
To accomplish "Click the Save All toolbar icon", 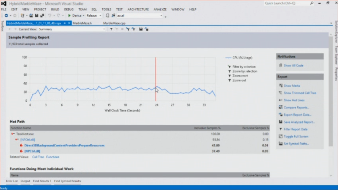I will click(x=42, y=15).
